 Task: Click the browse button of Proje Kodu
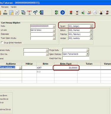pyautogui.click(x=88, y=50)
